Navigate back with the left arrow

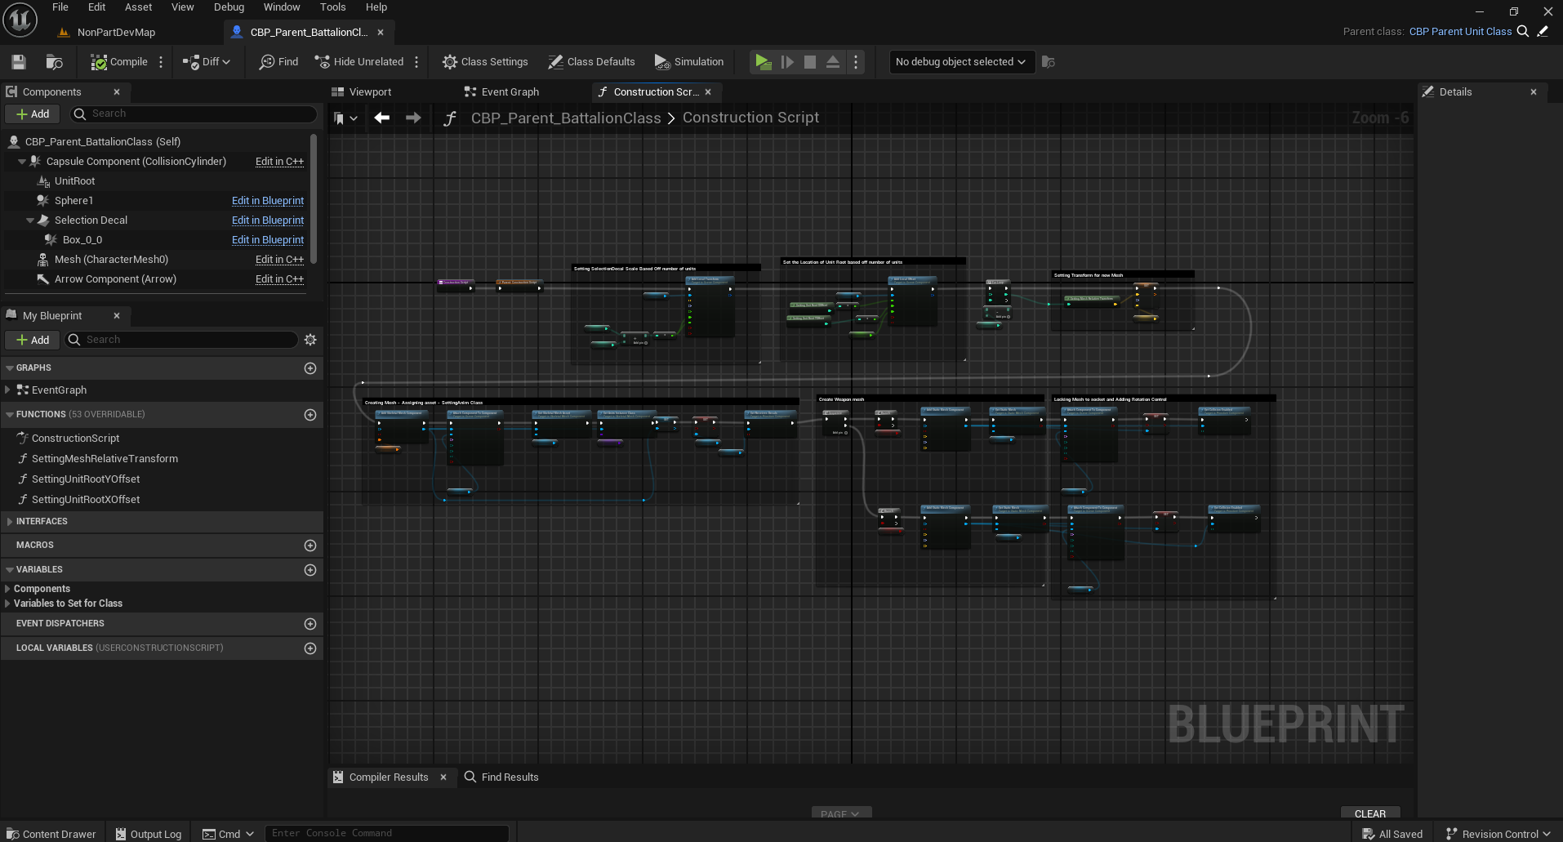coord(381,118)
